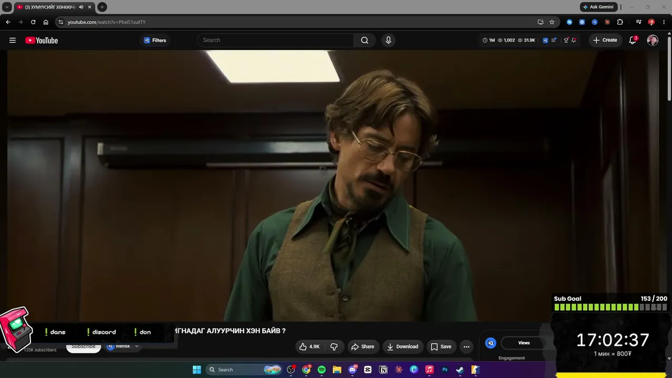Dislike the video
The height and width of the screenshot is (378, 672).
click(334, 346)
